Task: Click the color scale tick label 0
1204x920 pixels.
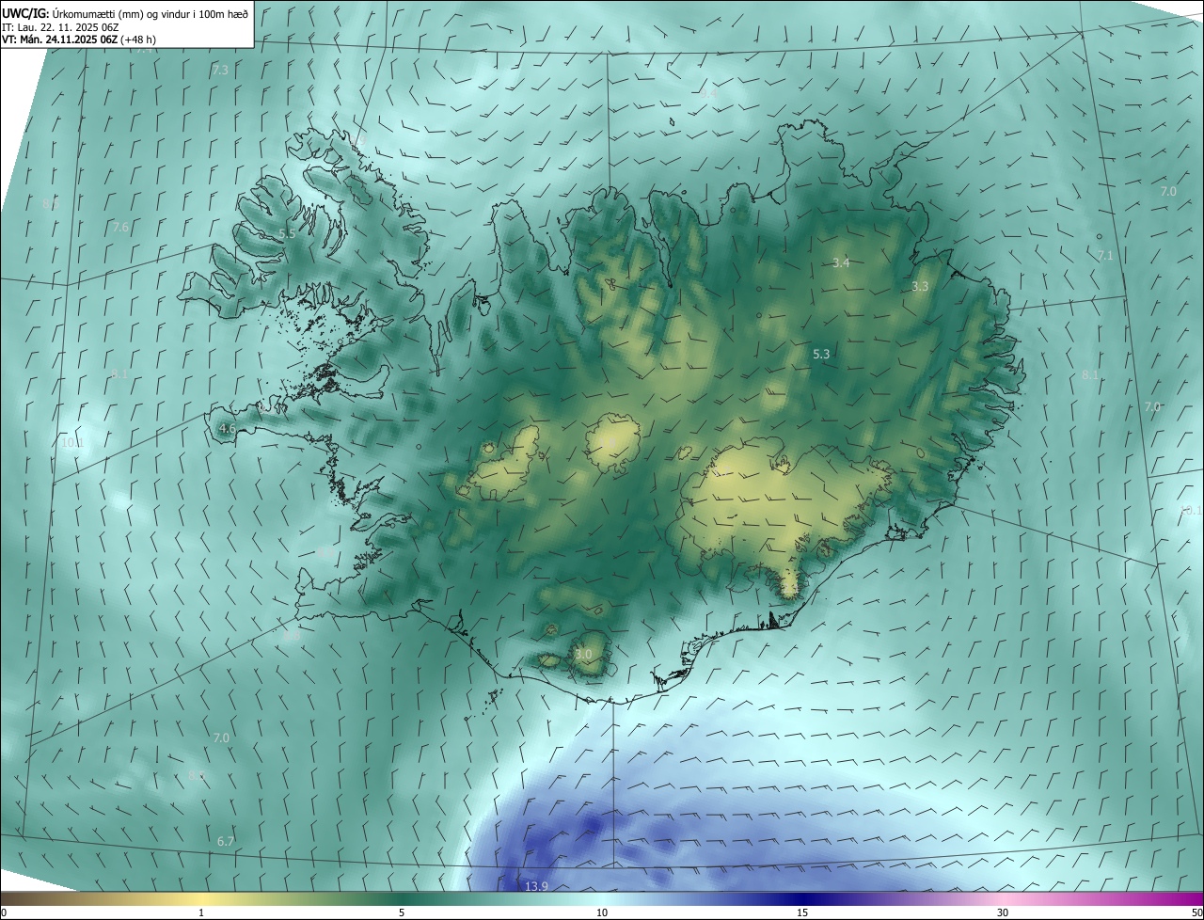Action: coord(4,912)
